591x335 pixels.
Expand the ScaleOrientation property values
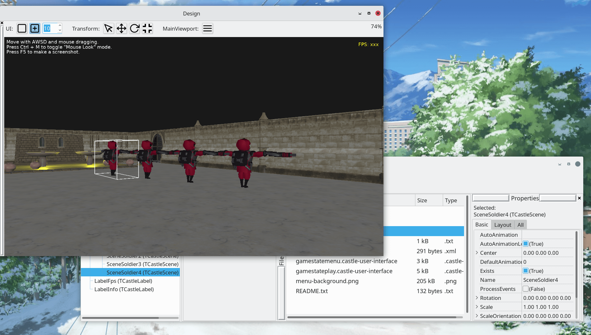(x=477, y=316)
